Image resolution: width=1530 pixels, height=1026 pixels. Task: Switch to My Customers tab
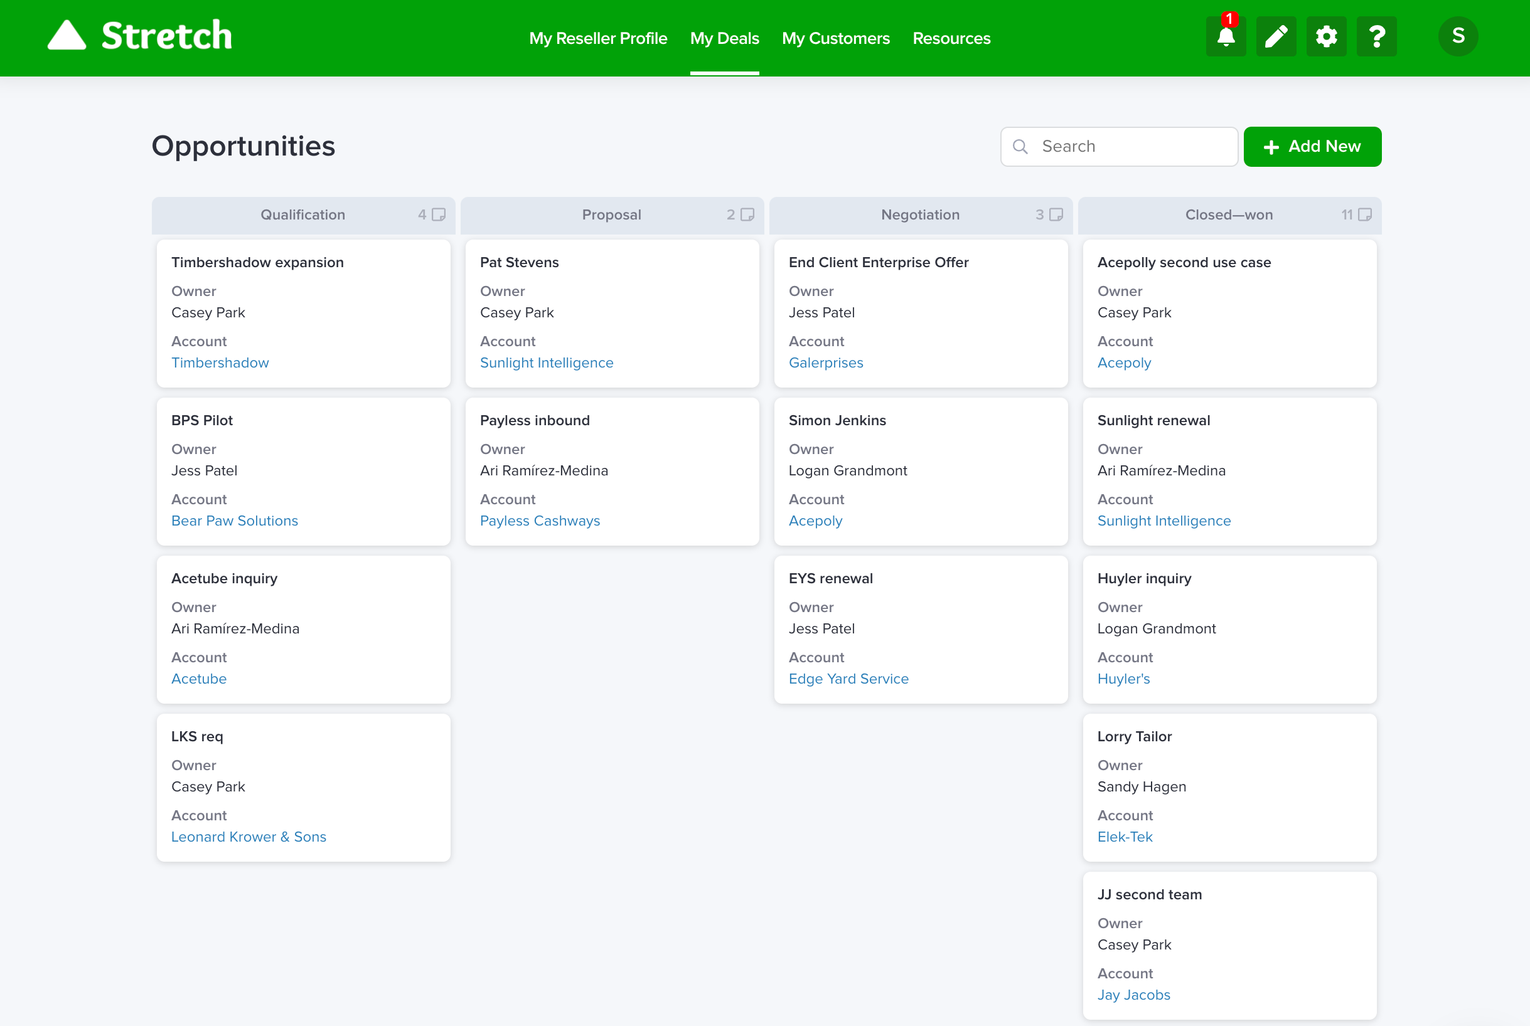[835, 39]
